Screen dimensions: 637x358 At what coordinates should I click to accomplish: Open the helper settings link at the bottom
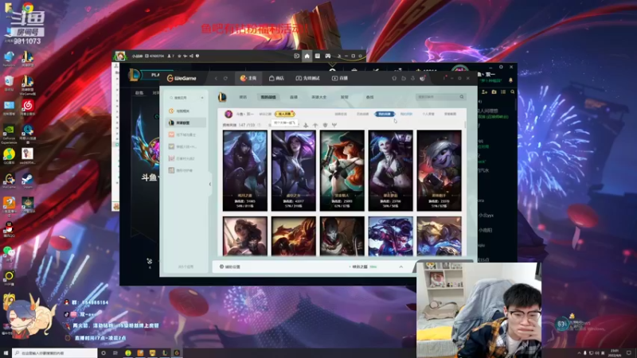(230, 267)
